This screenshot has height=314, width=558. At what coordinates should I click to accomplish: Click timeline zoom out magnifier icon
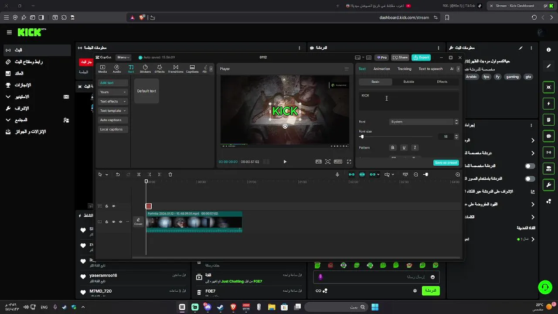(416, 174)
